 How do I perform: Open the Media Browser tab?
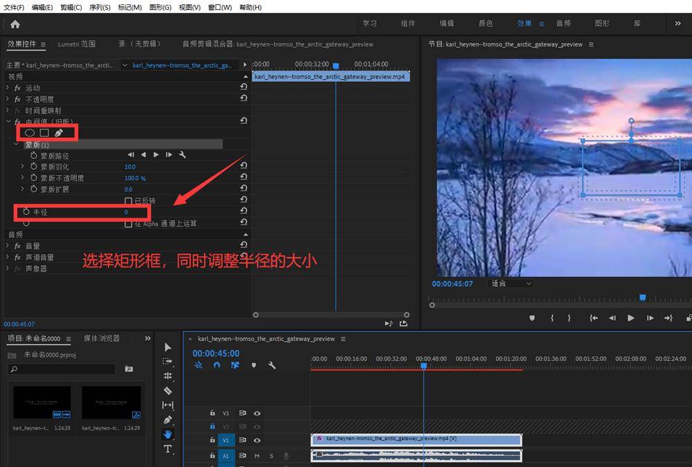tap(102, 338)
